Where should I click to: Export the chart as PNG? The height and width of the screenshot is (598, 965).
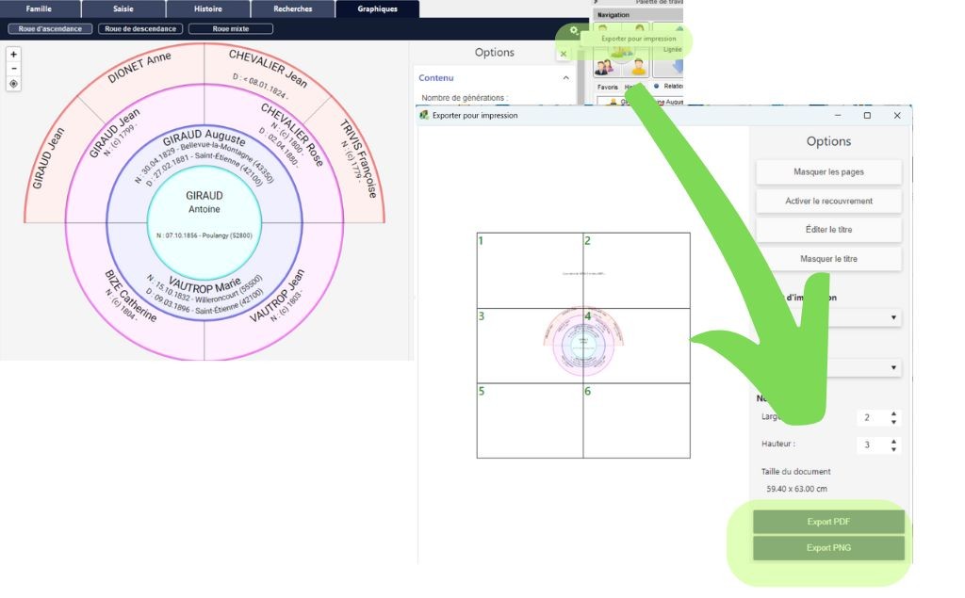click(828, 547)
